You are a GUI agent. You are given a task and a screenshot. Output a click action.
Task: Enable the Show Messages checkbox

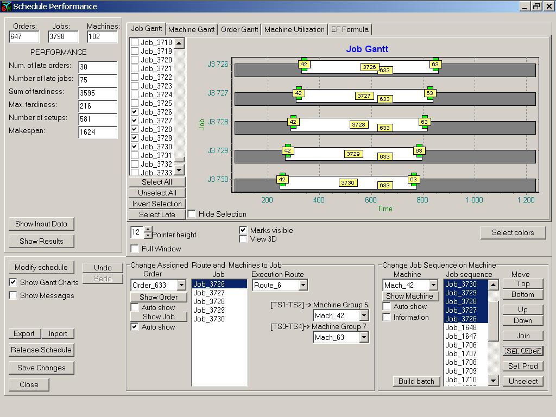[13, 296]
